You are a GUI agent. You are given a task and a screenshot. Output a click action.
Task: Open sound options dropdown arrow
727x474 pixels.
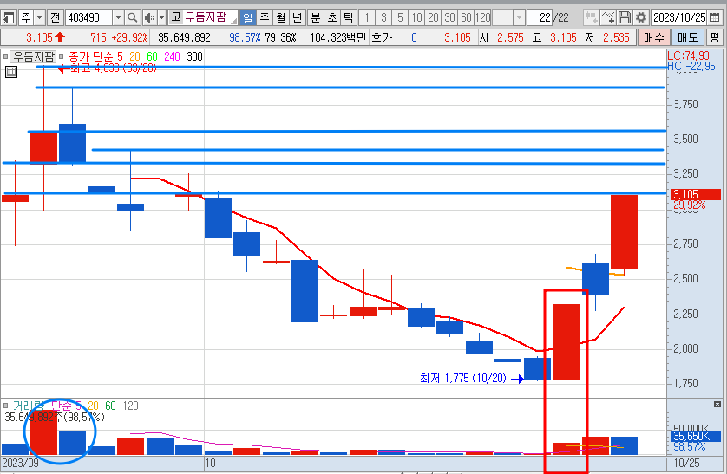161,17
